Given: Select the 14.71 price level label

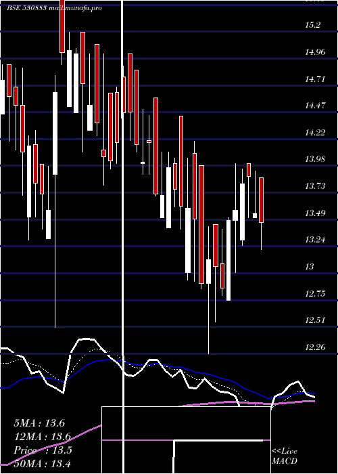Looking at the screenshot, I should (x=315, y=79).
